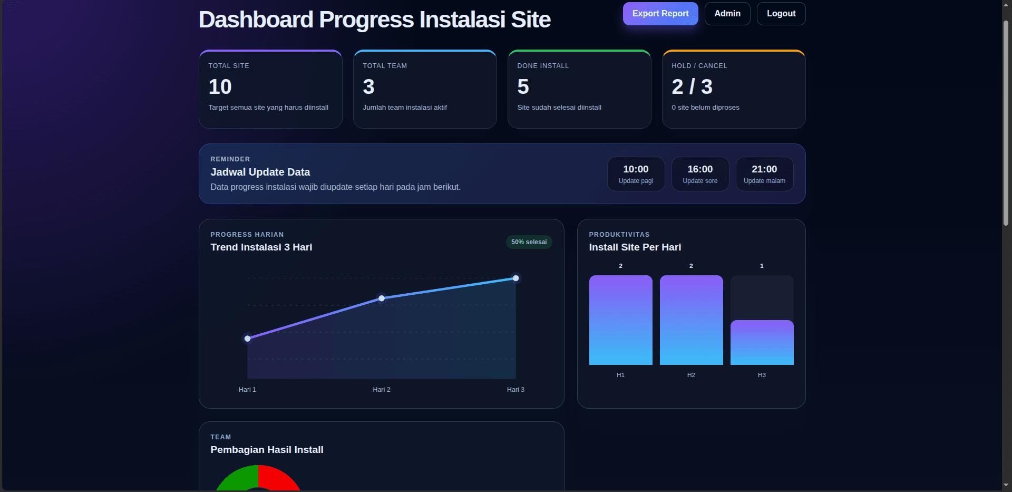Screen dimensions: 1012x492
Task: Click the Install Site Per Hari title
Action: click(x=635, y=247)
